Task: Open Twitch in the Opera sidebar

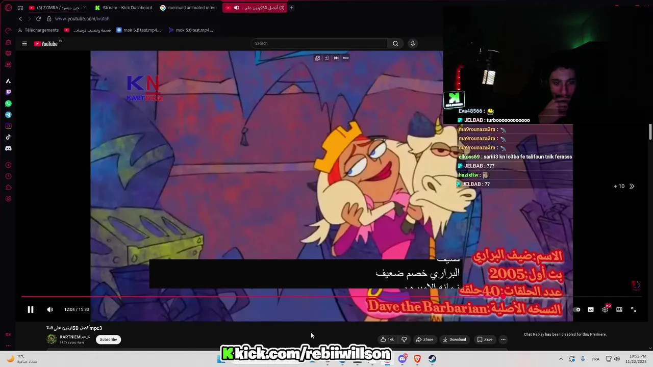Action: point(8,92)
